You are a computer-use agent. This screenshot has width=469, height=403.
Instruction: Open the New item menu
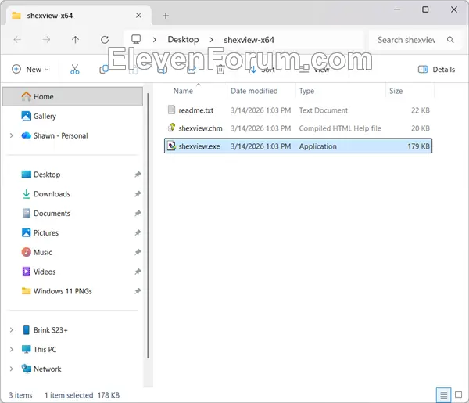tap(30, 70)
